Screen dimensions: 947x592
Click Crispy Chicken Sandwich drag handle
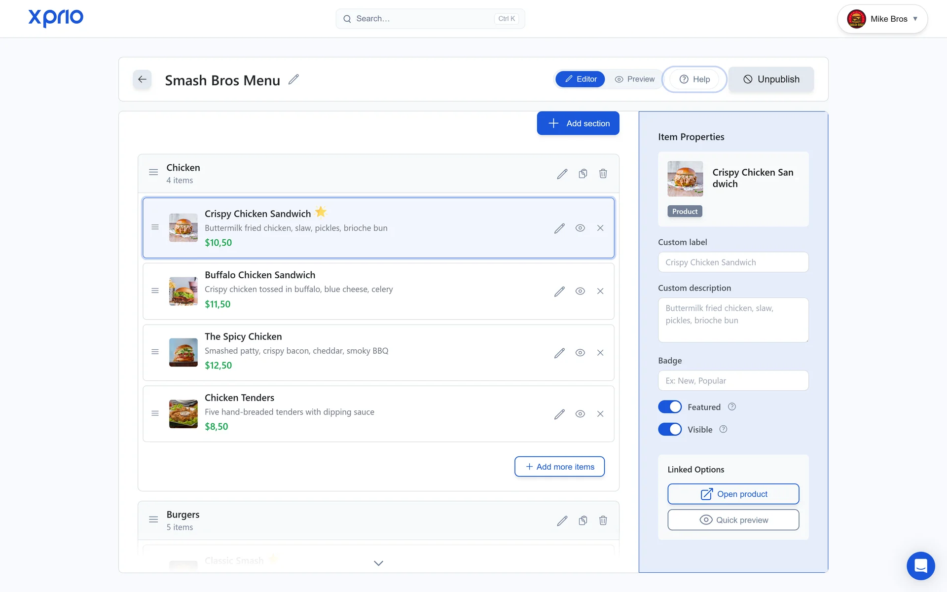click(x=155, y=227)
